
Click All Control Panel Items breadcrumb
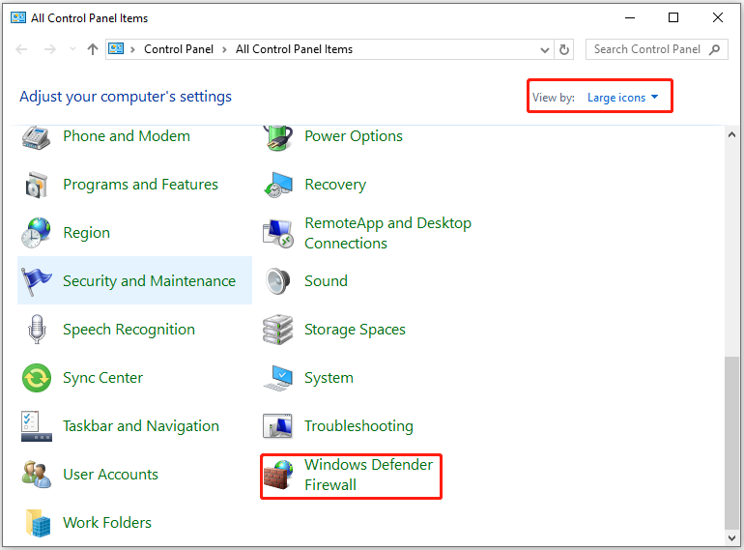[294, 49]
